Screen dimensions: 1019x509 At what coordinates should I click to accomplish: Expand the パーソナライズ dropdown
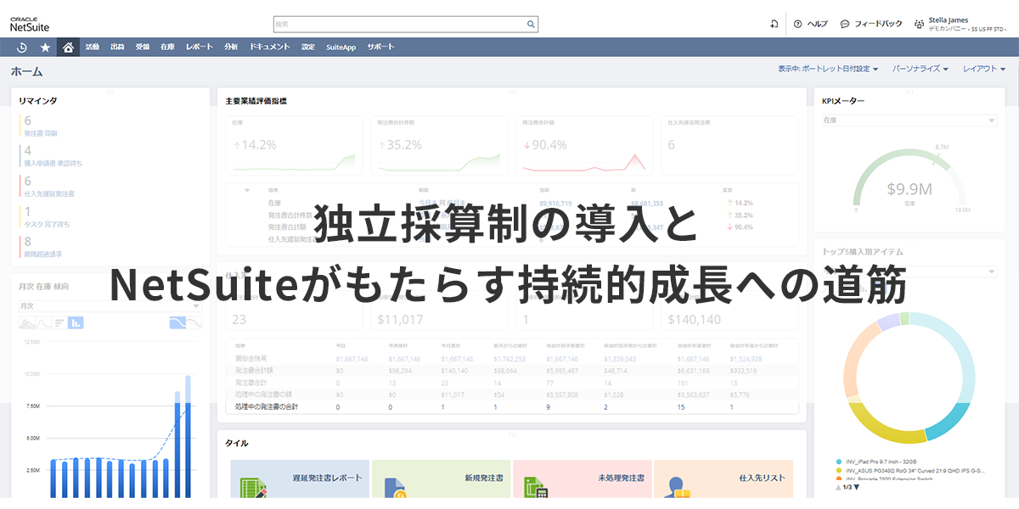(920, 69)
